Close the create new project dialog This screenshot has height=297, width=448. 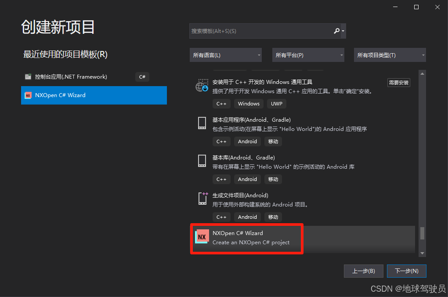pyautogui.click(x=437, y=7)
